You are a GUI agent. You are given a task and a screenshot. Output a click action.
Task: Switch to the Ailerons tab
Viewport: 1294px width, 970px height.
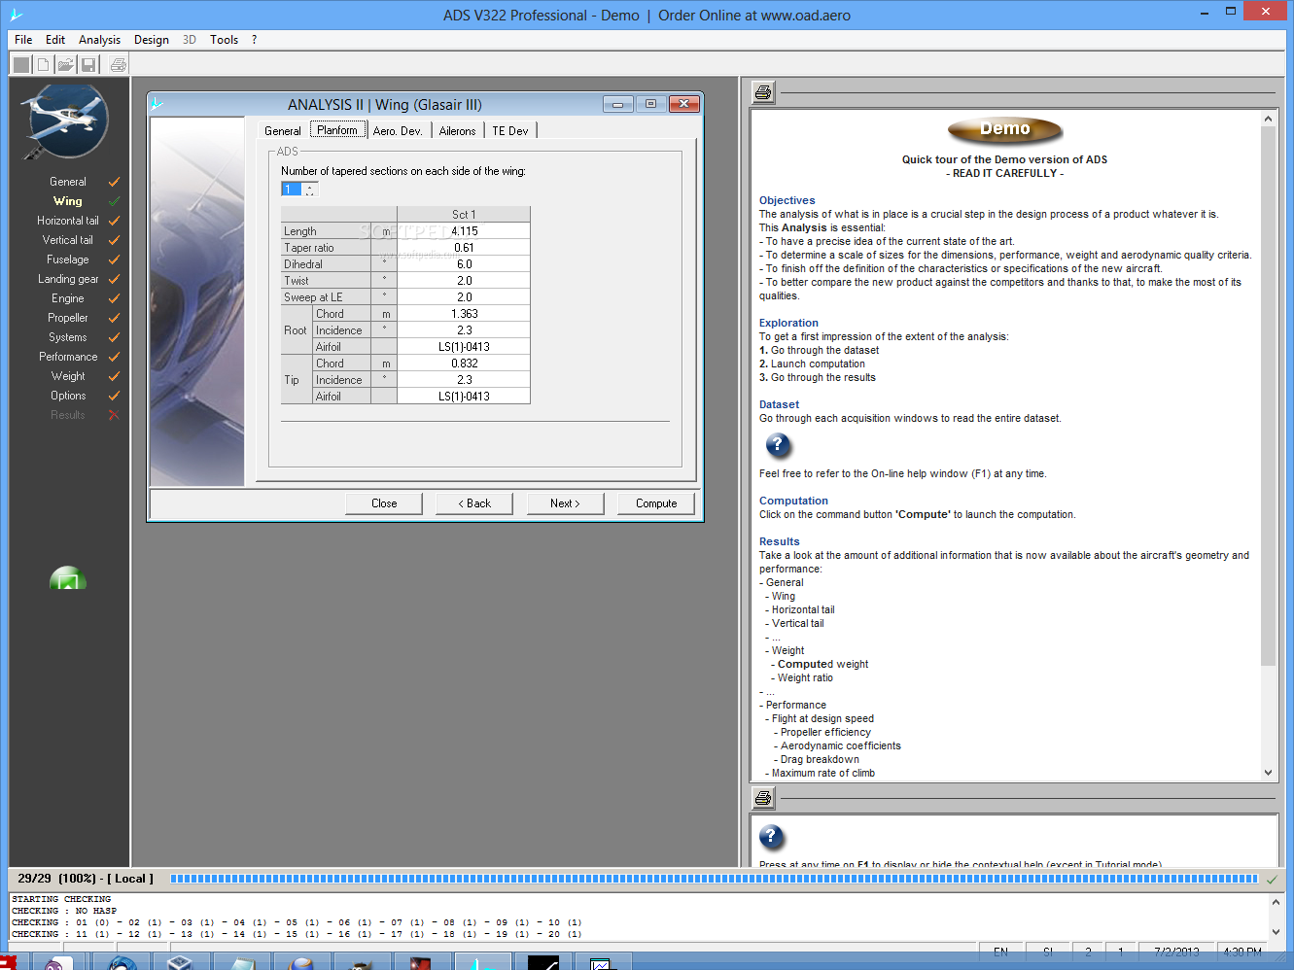tap(457, 131)
